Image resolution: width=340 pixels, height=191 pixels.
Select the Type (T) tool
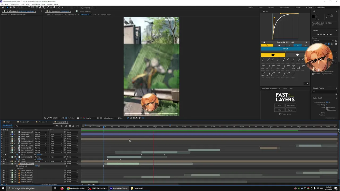point(44,7)
